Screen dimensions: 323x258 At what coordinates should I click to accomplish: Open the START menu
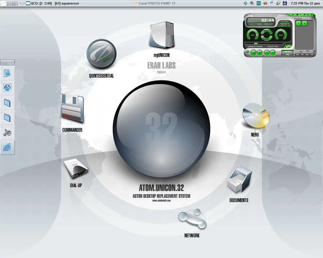(x=10, y=4)
